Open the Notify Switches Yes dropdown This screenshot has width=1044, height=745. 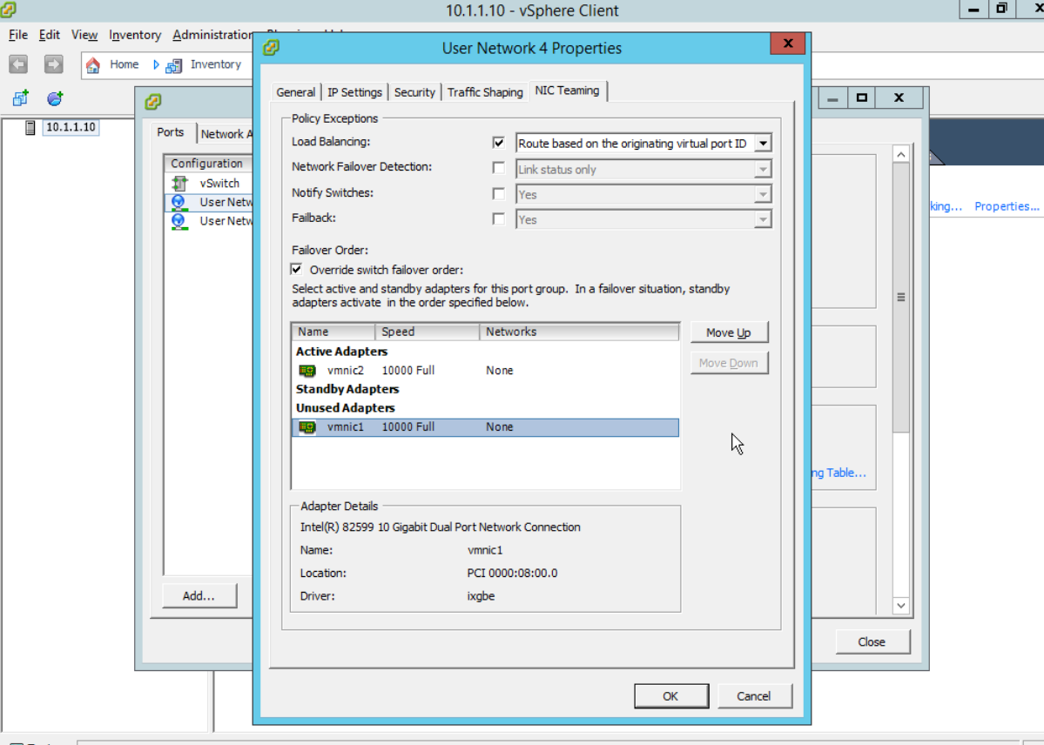763,194
